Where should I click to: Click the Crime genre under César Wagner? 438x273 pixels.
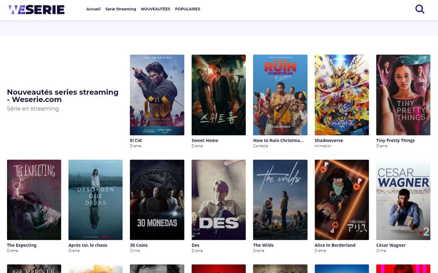381,251
